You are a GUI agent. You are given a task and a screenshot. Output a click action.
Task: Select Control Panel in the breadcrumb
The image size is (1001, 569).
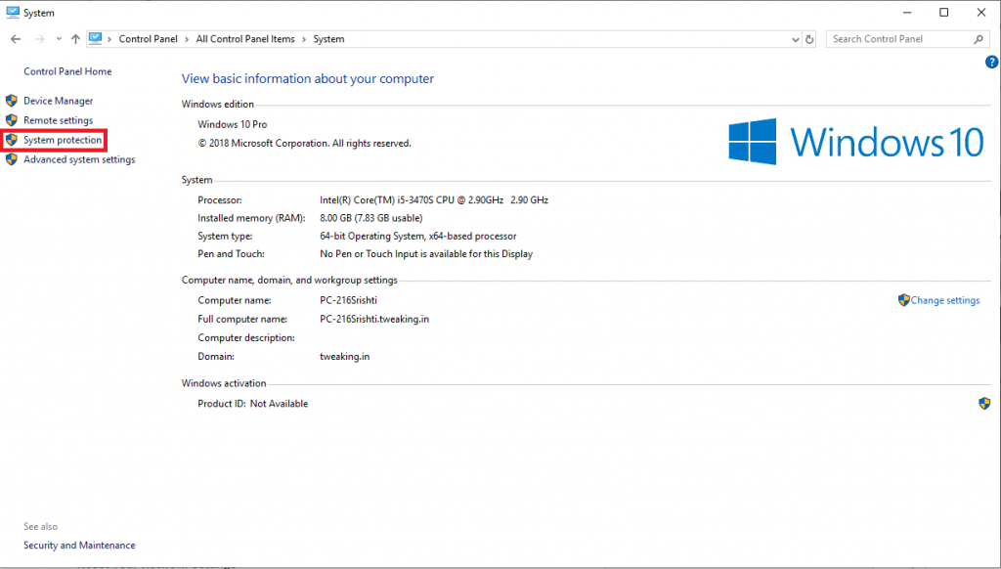click(149, 39)
